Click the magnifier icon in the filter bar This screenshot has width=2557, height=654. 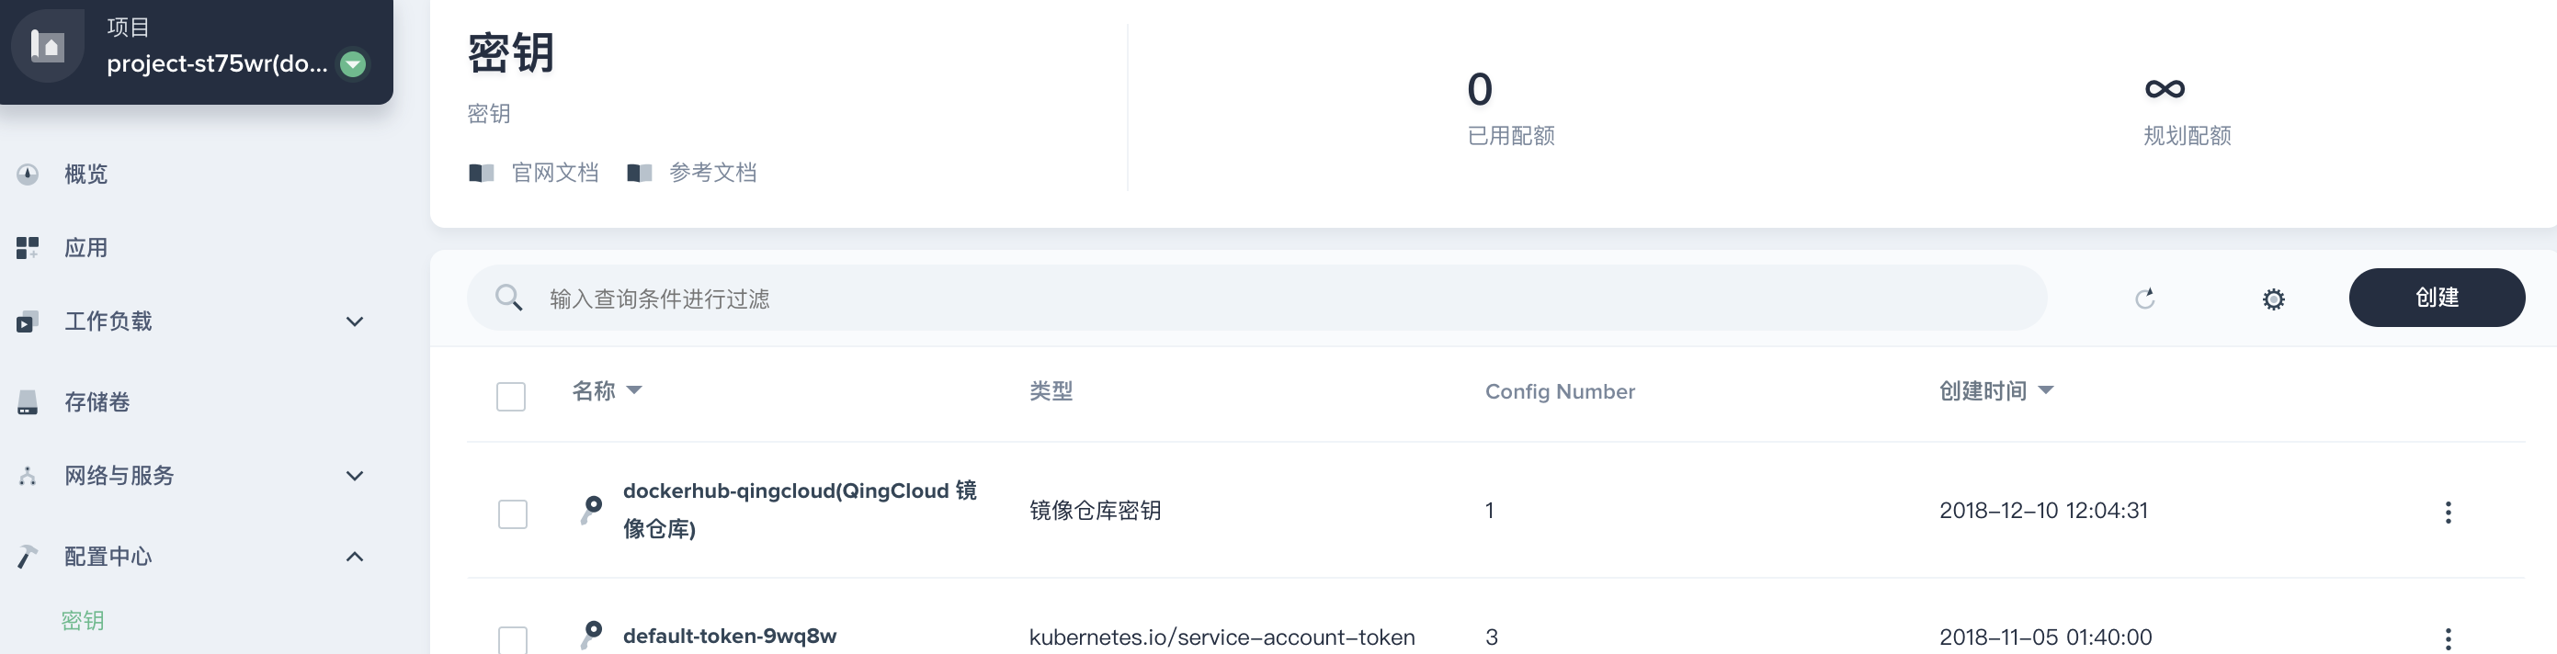point(509,298)
